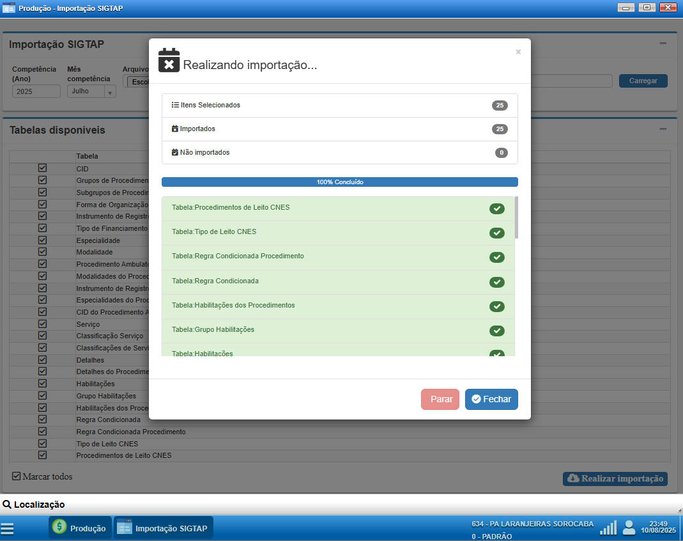Click the Produção dollar icon in taskbar

[59, 528]
